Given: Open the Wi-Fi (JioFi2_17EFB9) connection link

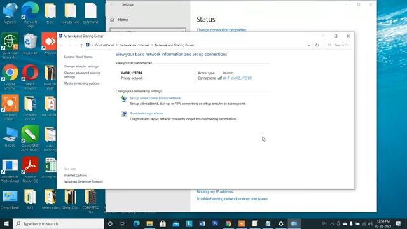Looking at the screenshot, I should 237,78.
